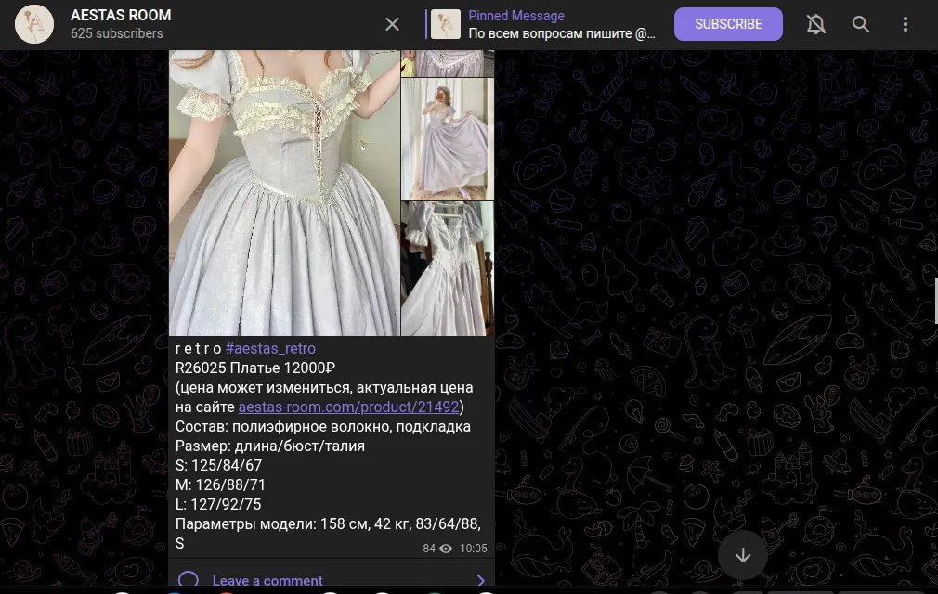The width and height of the screenshot is (938, 594).
Task: Open the Pinned Message text
Action: click(x=561, y=24)
